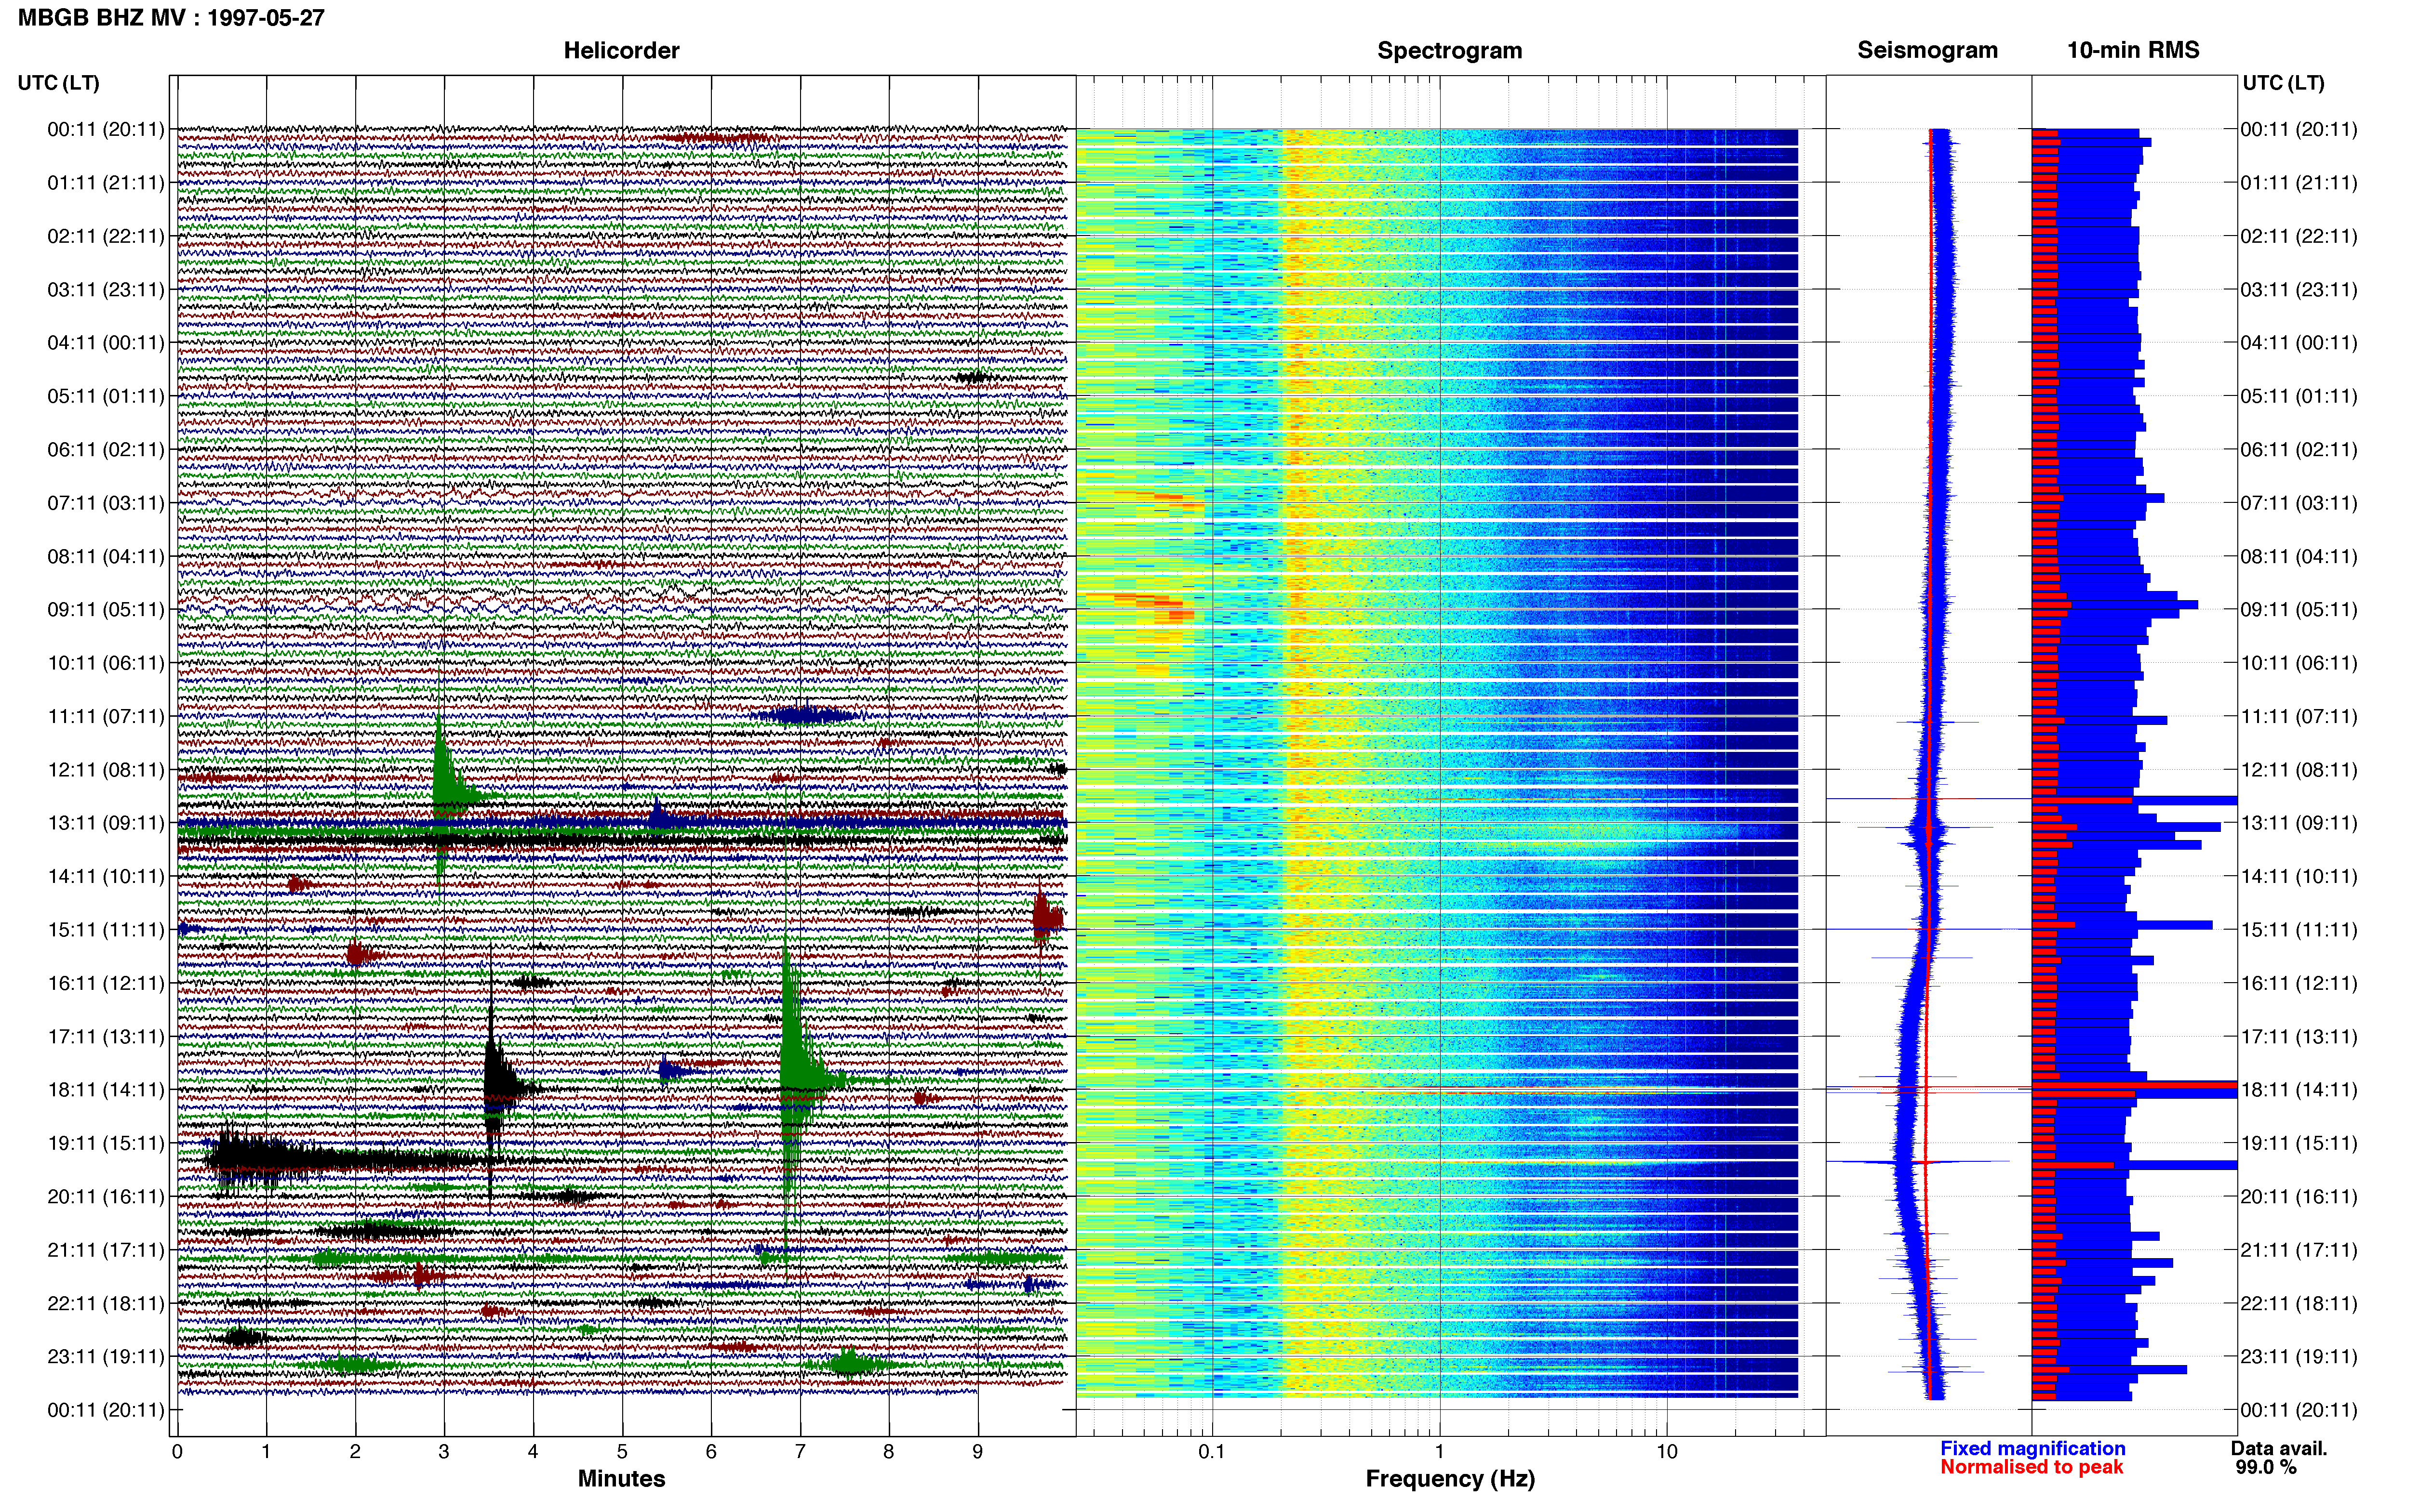Click the red 'Normalised to peak' legend text
Viewport: 2419px width, 1512px height.
point(2032,1467)
